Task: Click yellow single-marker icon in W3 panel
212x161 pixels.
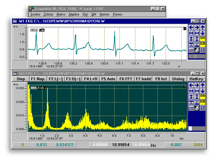Action: [x=203, y=97]
